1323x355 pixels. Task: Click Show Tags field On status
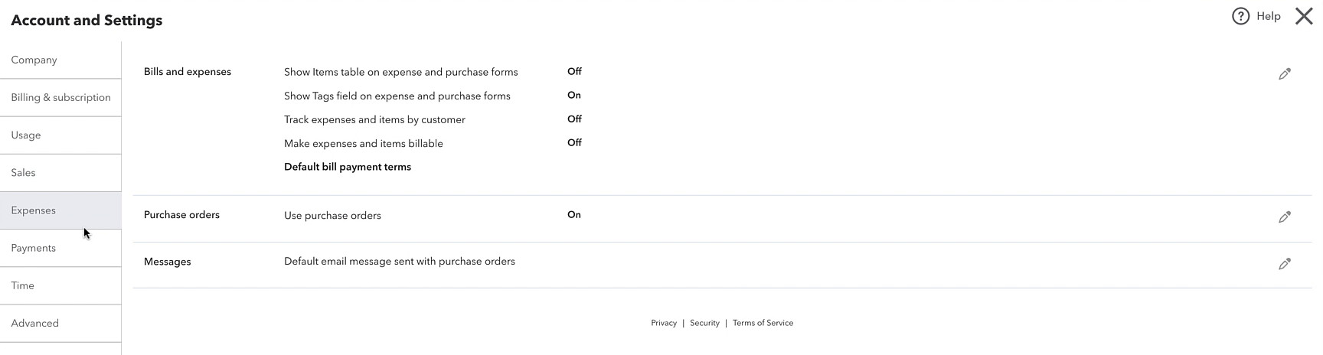coord(574,96)
